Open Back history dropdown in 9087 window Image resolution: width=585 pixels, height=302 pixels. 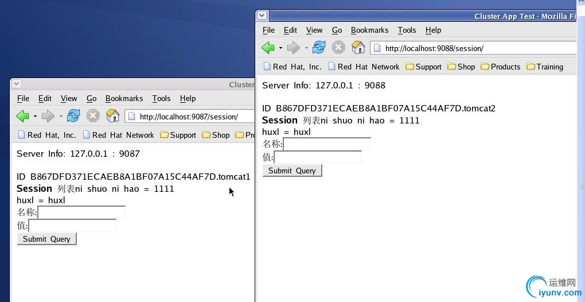pos(35,117)
